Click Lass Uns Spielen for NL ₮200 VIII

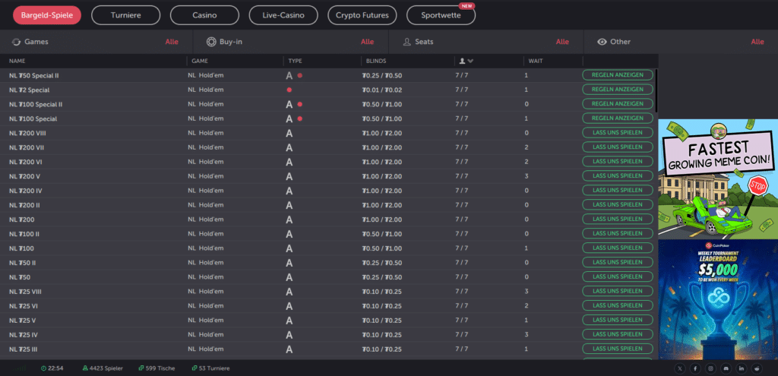[x=618, y=132]
